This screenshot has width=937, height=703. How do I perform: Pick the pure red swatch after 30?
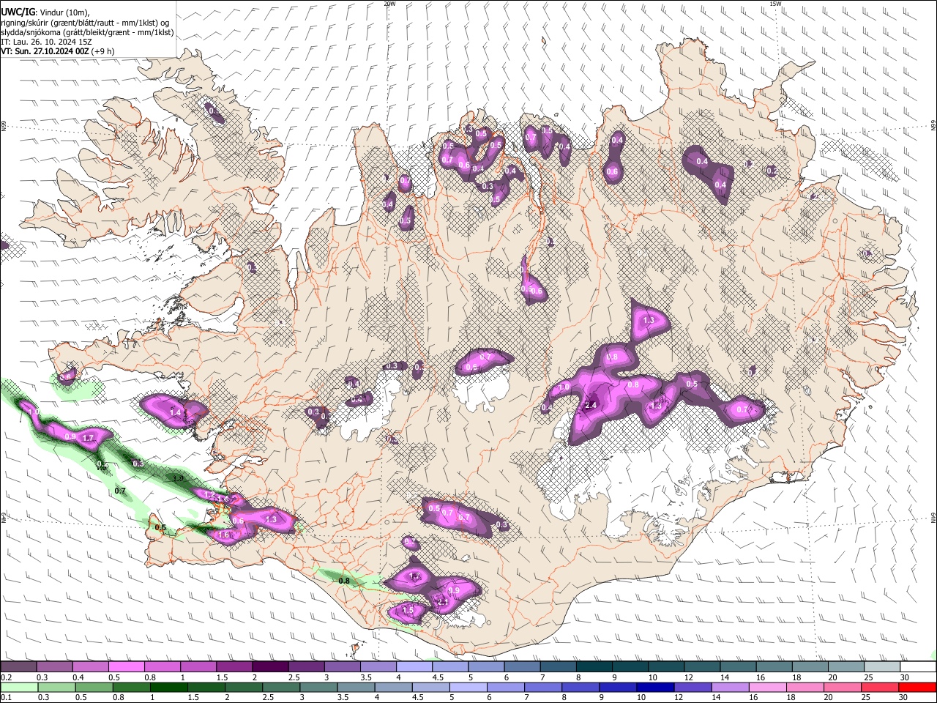tap(918, 687)
